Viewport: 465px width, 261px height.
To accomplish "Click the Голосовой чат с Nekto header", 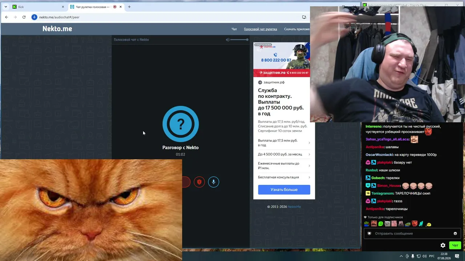I will pyautogui.click(x=131, y=40).
